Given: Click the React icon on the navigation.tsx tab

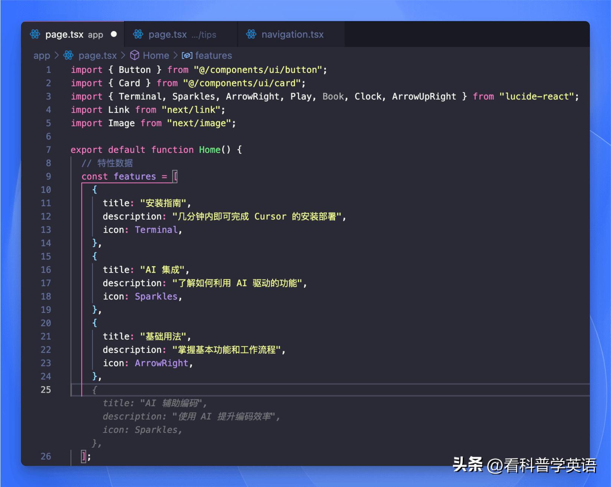Looking at the screenshot, I should (x=251, y=34).
